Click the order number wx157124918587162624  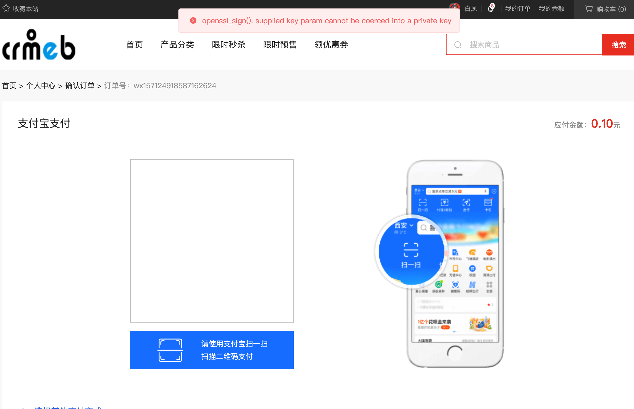[175, 86]
